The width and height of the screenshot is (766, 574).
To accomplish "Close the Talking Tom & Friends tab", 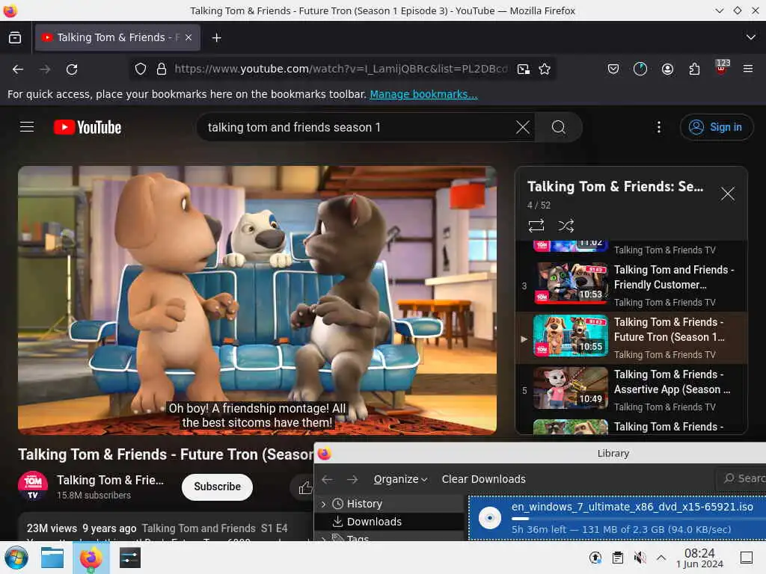I will point(189,37).
